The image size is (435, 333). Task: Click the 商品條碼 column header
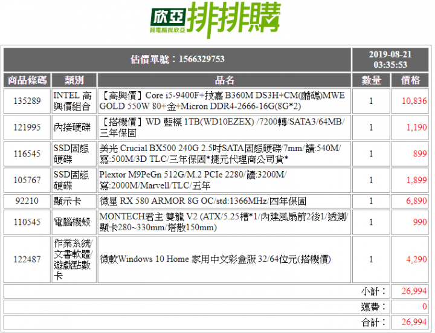[27, 80]
